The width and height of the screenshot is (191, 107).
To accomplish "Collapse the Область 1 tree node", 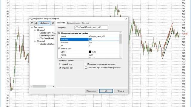I will (x=35, y=30).
